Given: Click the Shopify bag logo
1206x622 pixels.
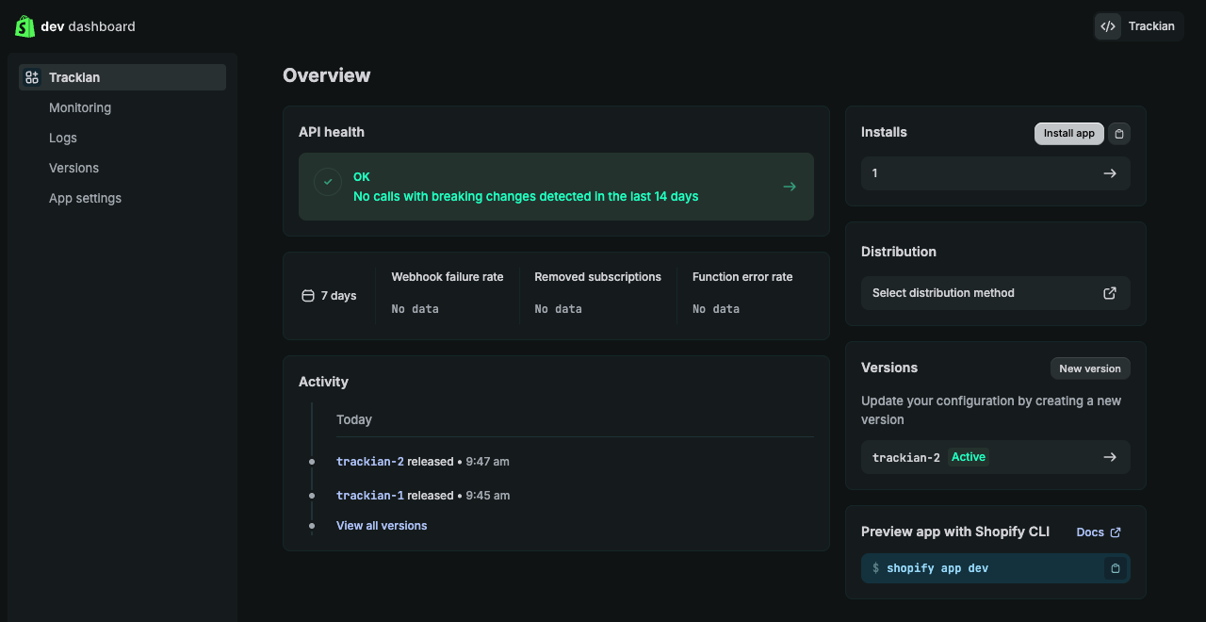Looking at the screenshot, I should coord(24,26).
